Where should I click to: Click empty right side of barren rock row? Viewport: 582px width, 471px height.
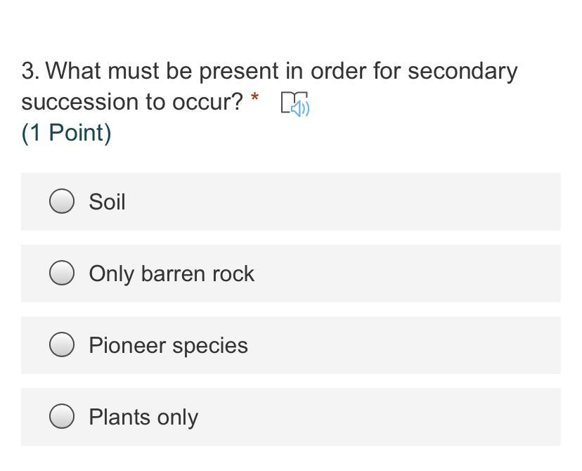tap(422, 273)
